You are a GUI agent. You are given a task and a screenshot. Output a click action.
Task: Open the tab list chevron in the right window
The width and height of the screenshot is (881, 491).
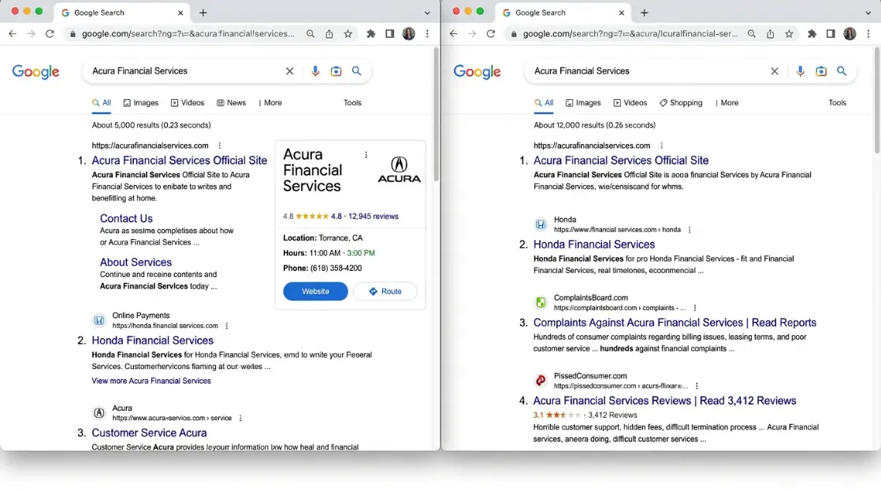868,13
